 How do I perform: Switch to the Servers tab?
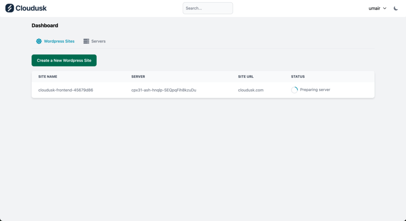pyautogui.click(x=98, y=41)
